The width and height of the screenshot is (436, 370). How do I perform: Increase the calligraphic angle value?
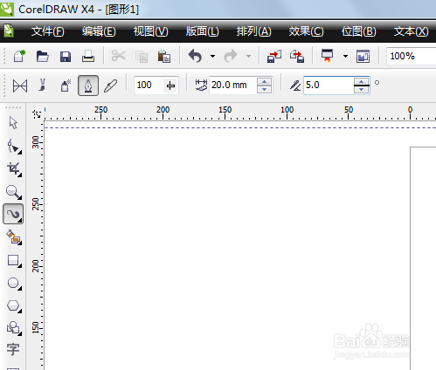tap(362, 81)
